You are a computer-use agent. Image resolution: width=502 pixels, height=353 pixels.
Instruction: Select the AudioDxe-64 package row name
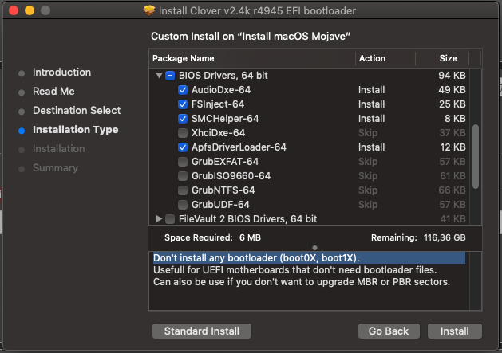coord(221,90)
